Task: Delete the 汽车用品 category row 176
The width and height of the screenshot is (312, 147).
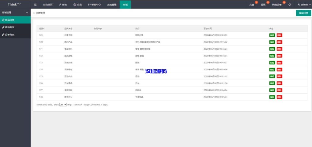Action: (279, 83)
